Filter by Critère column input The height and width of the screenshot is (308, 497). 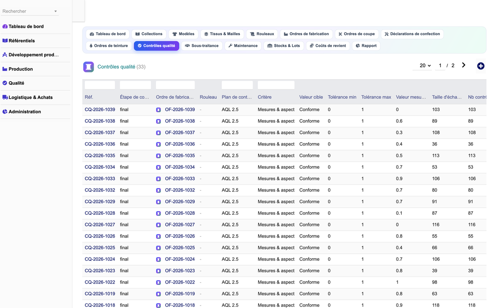pyautogui.click(x=276, y=85)
